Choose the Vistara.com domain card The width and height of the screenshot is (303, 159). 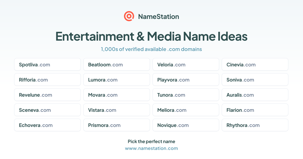point(117,110)
